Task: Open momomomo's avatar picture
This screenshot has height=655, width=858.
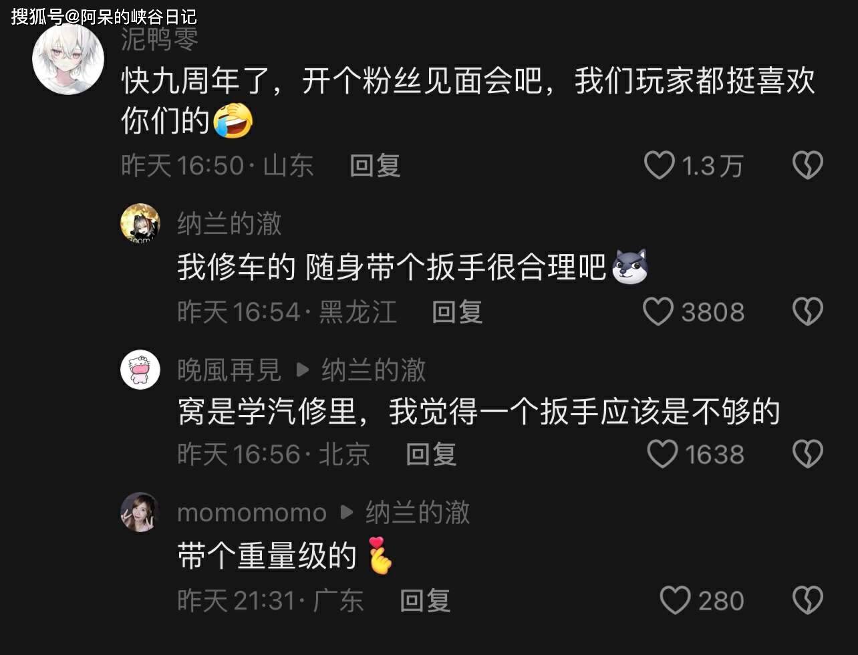Action: [x=140, y=513]
